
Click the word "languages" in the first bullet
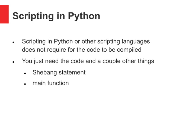pos(136,42)
